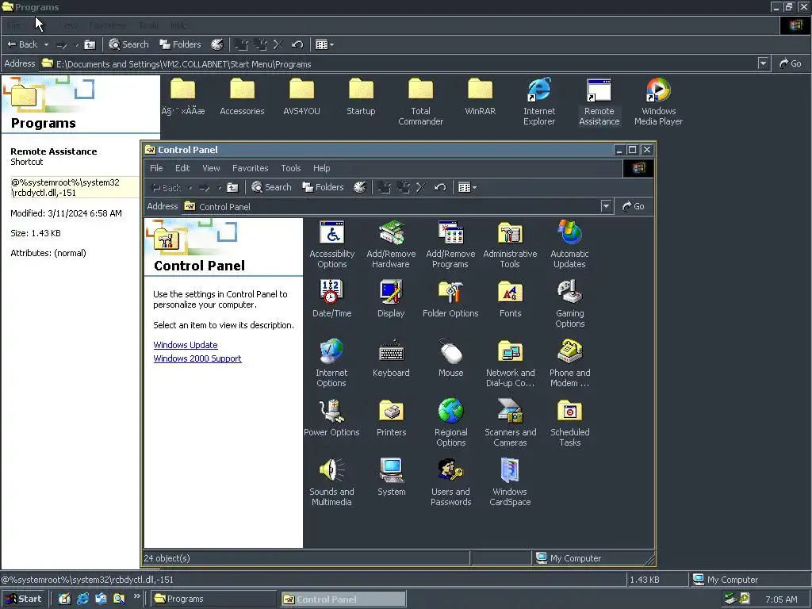This screenshot has width=812, height=609.
Task: Open Gaming Options applet
Action: click(x=569, y=304)
